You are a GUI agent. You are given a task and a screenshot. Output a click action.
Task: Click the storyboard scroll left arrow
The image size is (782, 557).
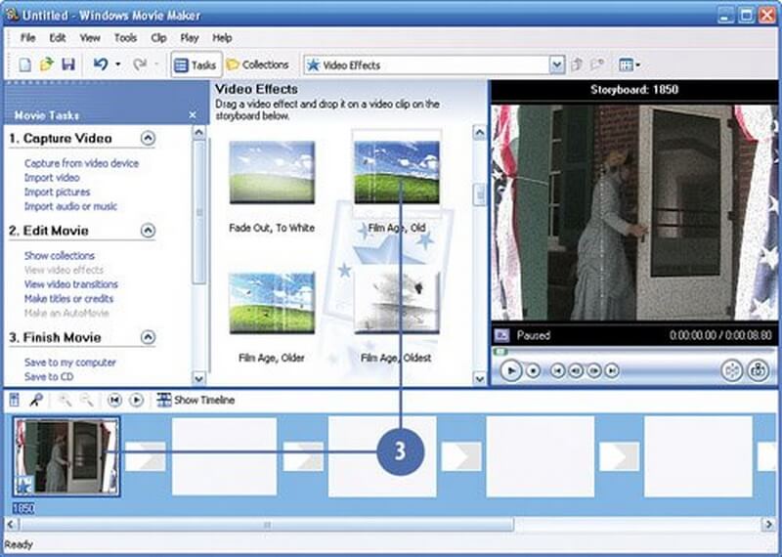click(11, 525)
